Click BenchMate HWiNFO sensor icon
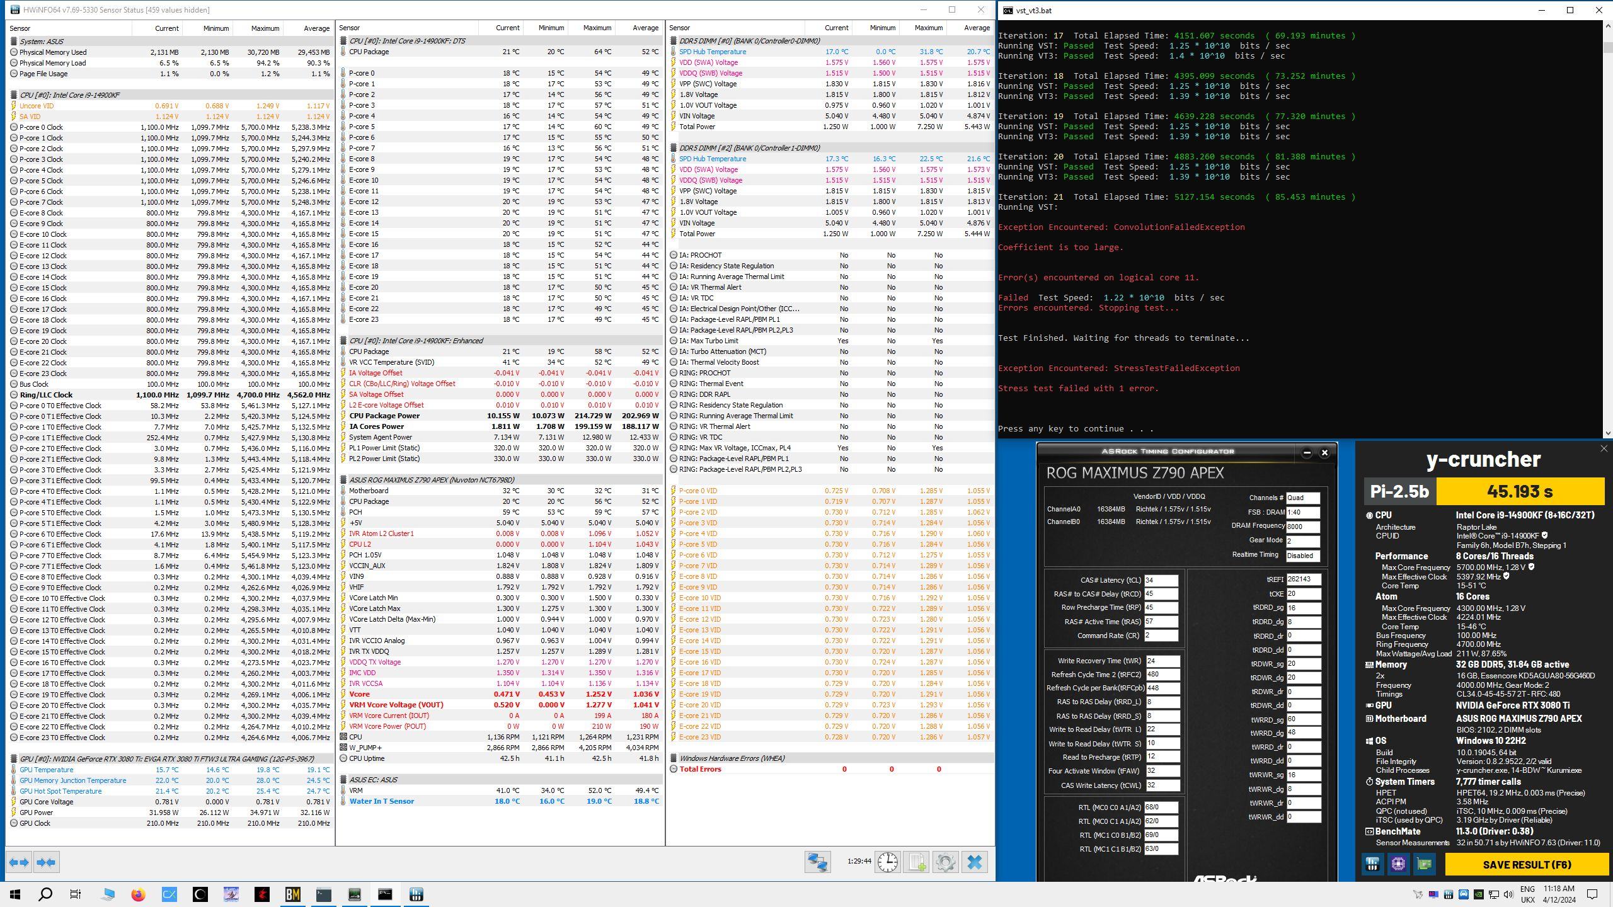1613x907 pixels. tap(1372, 864)
